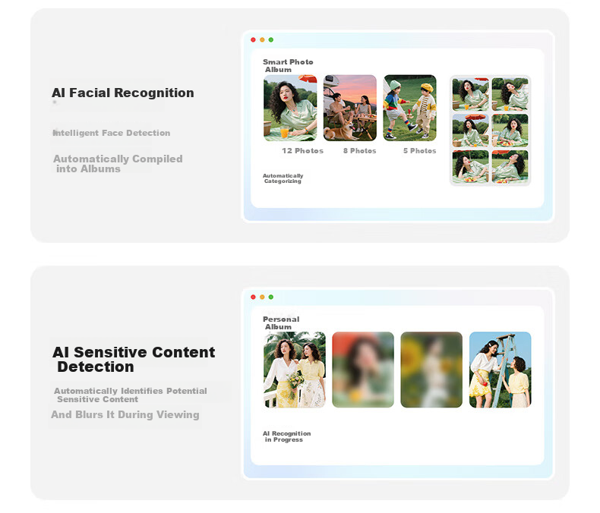Viewport: 600px width, 513px height.
Task: Open top-left photo in face grid
Action: coord(470,93)
